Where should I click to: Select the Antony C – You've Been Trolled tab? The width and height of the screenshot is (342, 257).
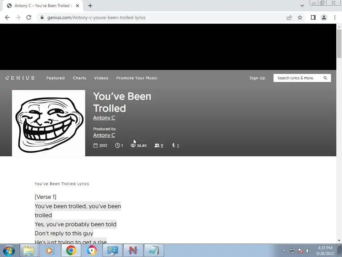coord(42,6)
